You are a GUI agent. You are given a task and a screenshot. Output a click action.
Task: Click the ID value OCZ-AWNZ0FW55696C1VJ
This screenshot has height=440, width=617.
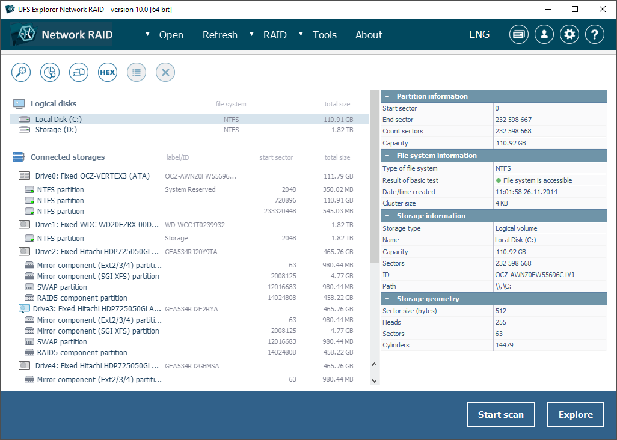(x=535, y=275)
